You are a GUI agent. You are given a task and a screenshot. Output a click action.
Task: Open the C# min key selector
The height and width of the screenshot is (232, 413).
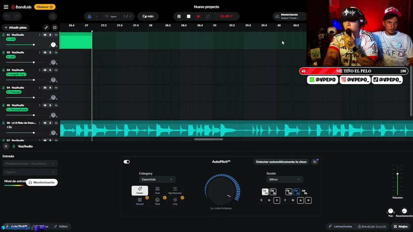(148, 16)
